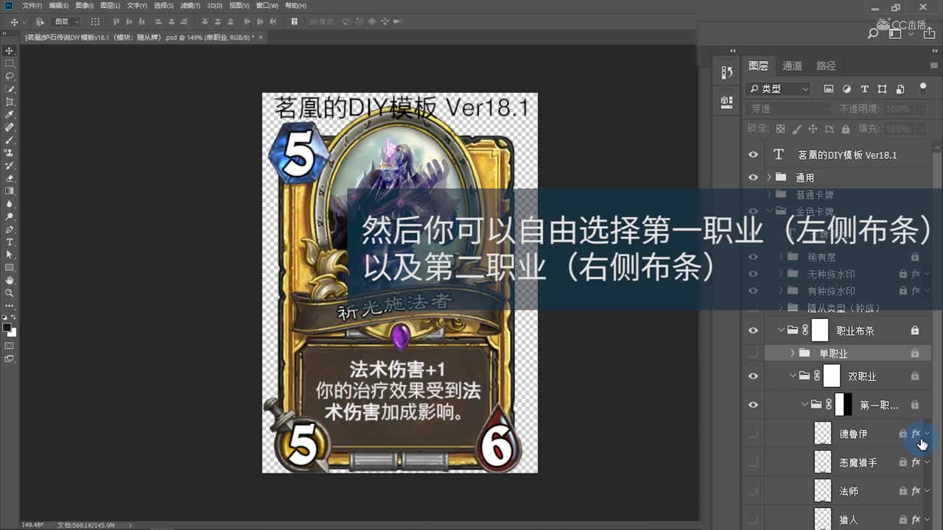Select the Path Selection tool
This screenshot has width=943, height=530.
pos(10,255)
